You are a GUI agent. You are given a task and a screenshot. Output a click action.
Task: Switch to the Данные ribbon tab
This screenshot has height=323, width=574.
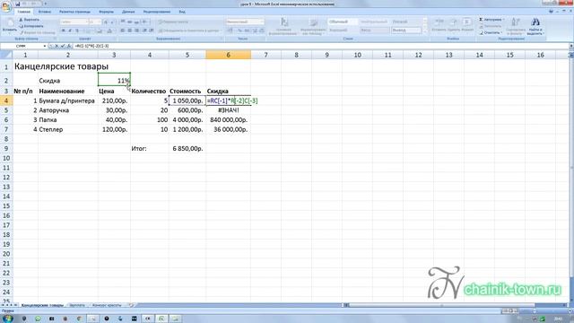tap(128, 12)
